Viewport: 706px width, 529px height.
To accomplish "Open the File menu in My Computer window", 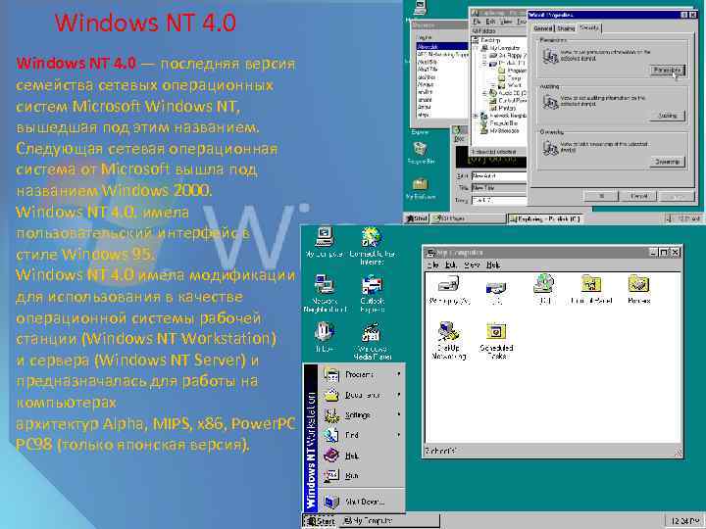I will click(432, 264).
